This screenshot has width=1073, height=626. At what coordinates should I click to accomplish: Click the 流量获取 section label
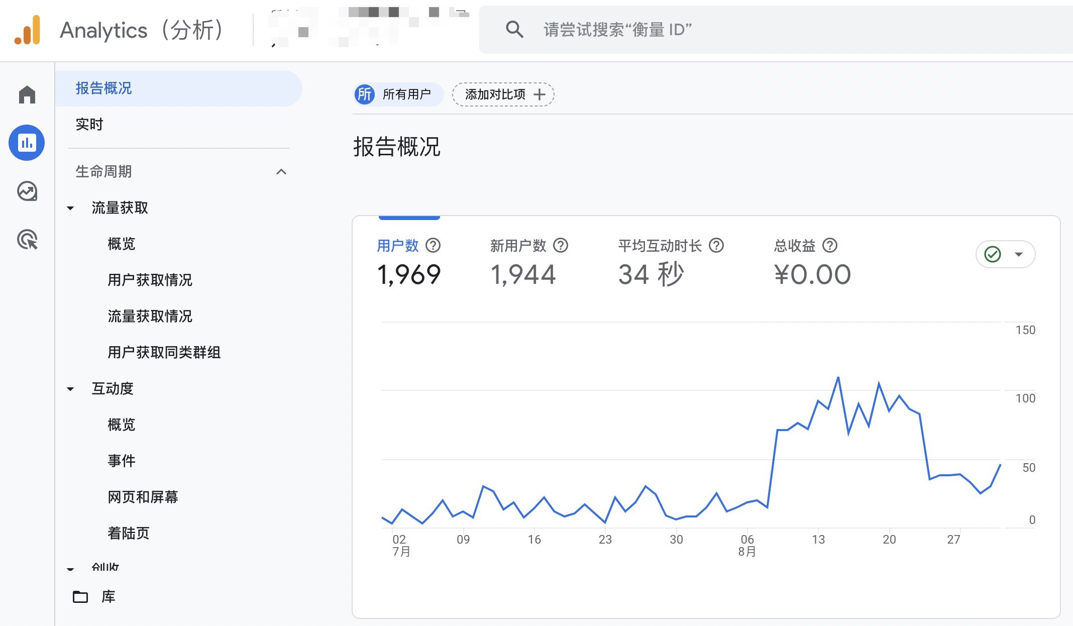point(120,207)
